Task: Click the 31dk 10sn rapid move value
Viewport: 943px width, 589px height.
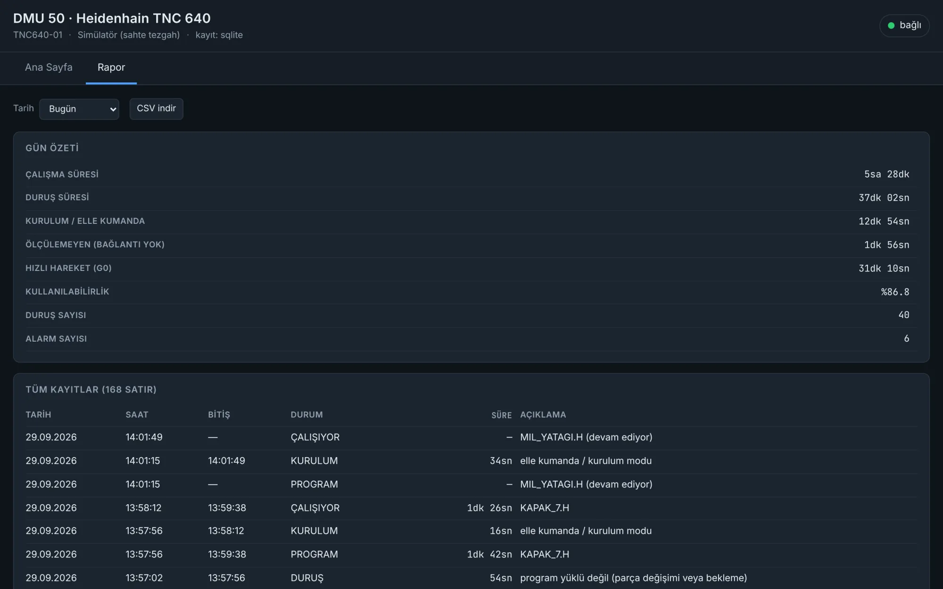Action: point(884,269)
